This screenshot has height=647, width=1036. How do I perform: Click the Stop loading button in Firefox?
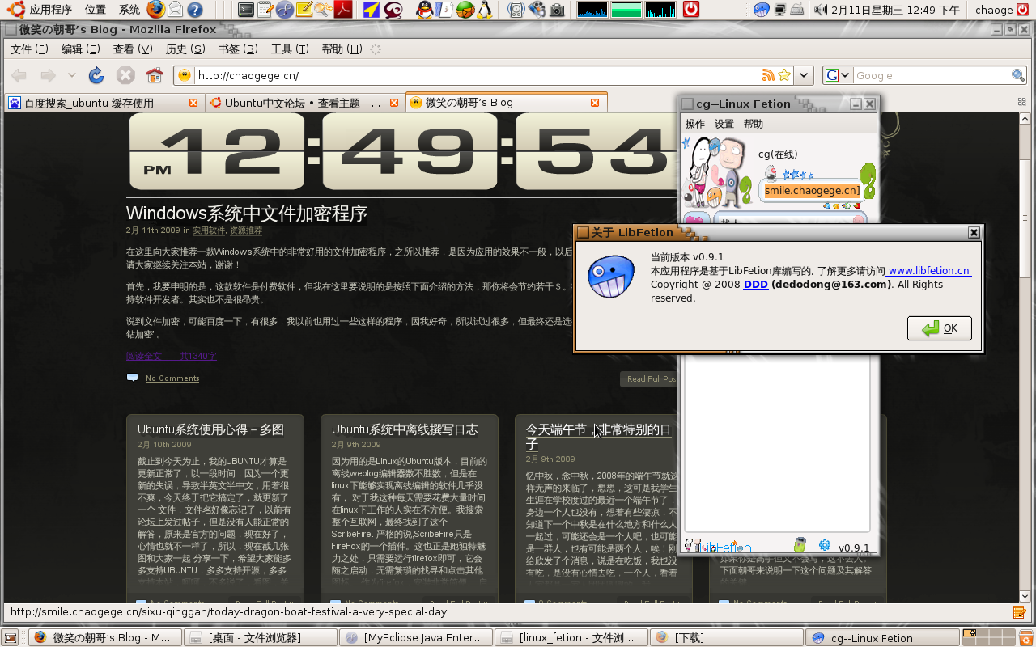point(125,75)
